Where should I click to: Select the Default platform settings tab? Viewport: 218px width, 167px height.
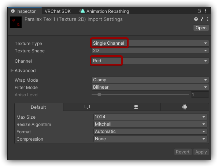click(x=38, y=107)
